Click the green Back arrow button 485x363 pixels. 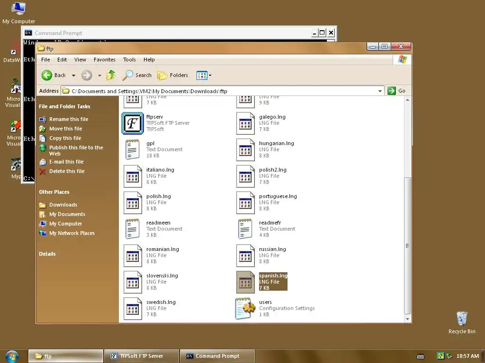pyautogui.click(x=47, y=75)
